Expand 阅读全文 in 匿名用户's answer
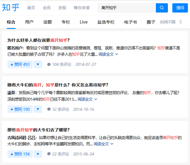 tap(108, 54)
